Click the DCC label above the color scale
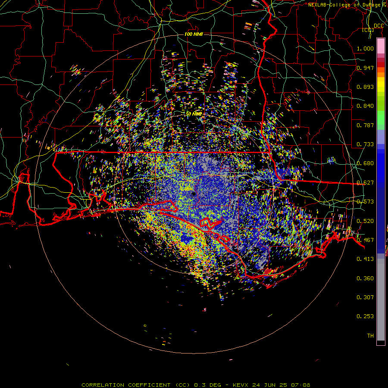This screenshot has width=388, height=388. 379,26
